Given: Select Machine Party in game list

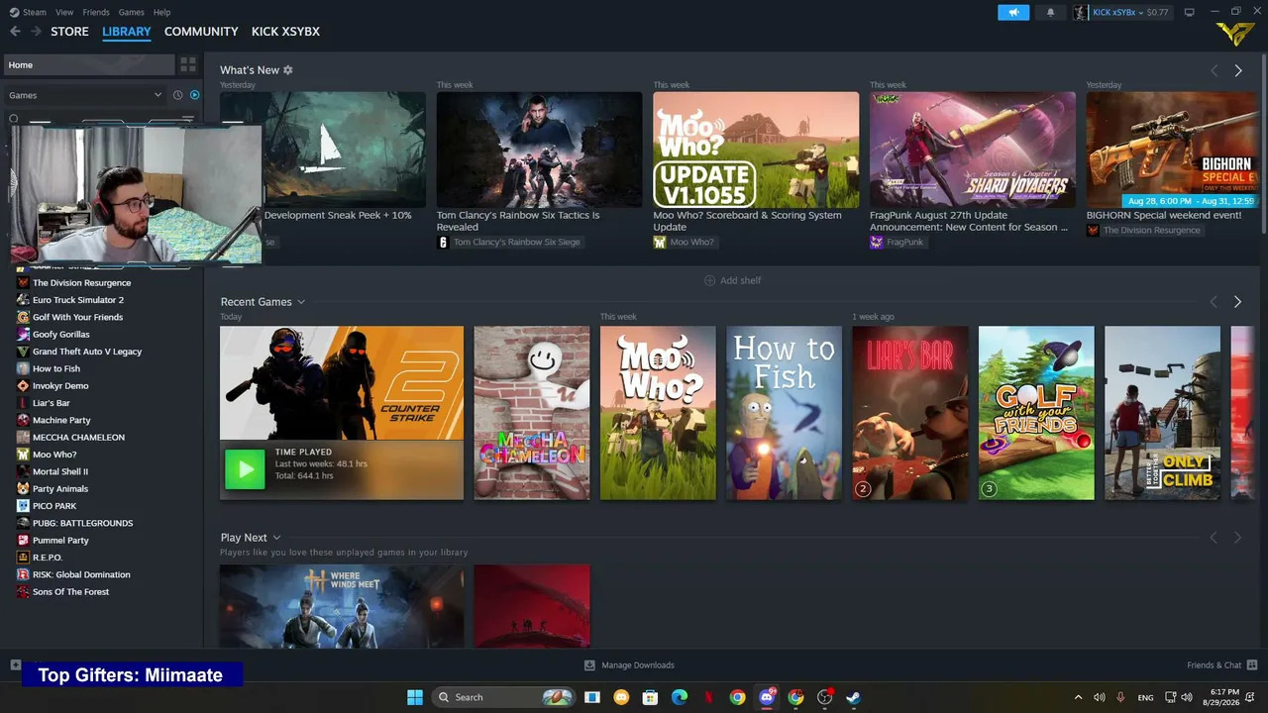Looking at the screenshot, I should click(61, 420).
